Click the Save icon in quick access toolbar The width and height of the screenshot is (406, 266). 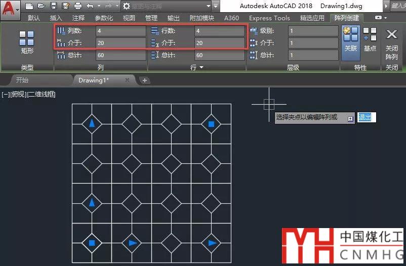(53, 6)
